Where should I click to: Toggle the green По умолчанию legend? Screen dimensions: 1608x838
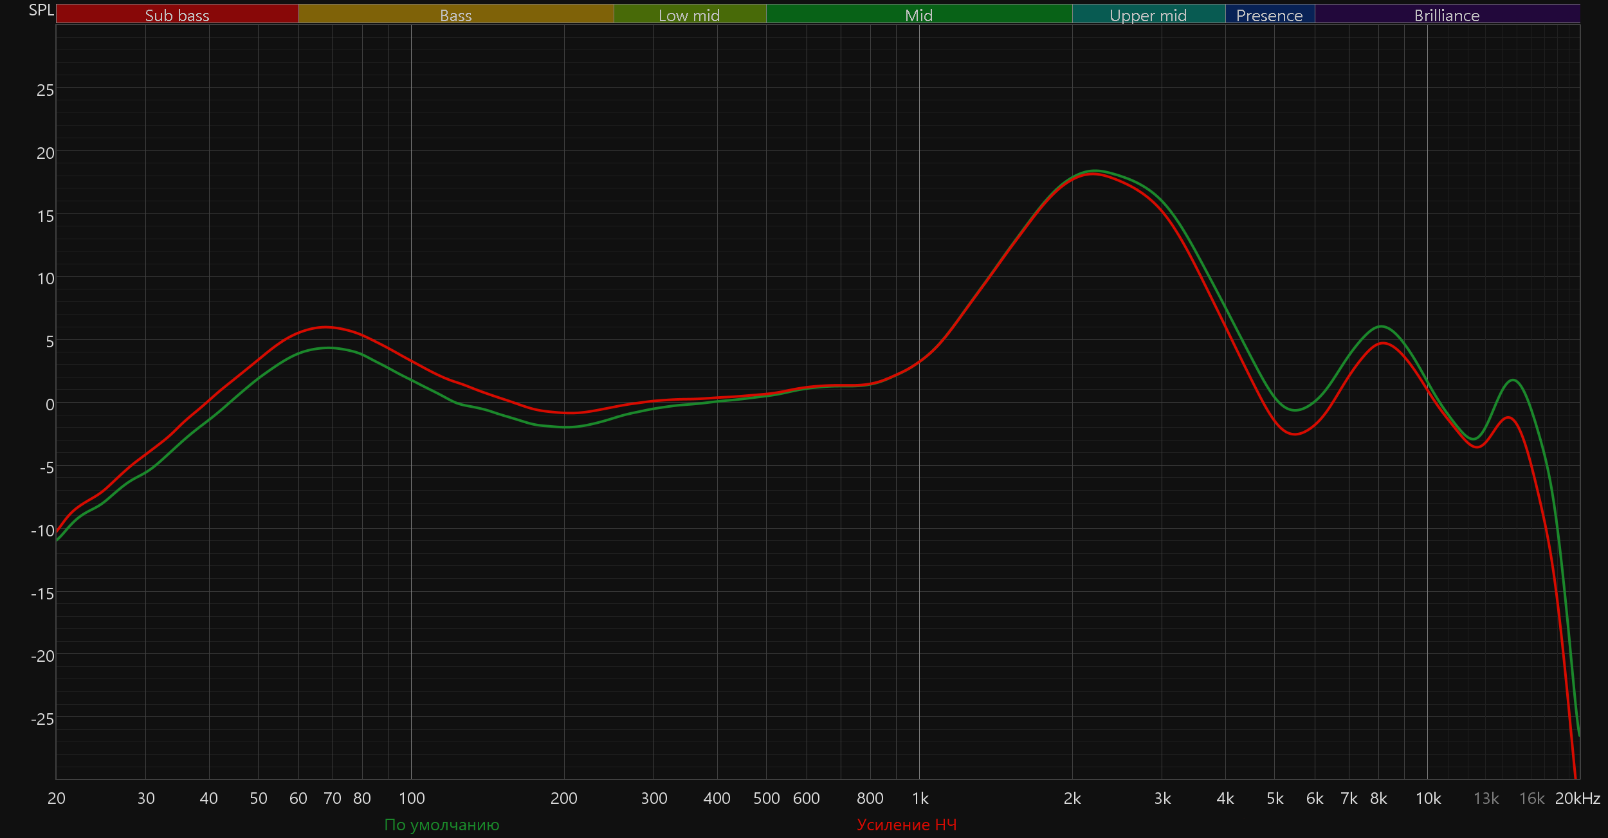click(441, 824)
